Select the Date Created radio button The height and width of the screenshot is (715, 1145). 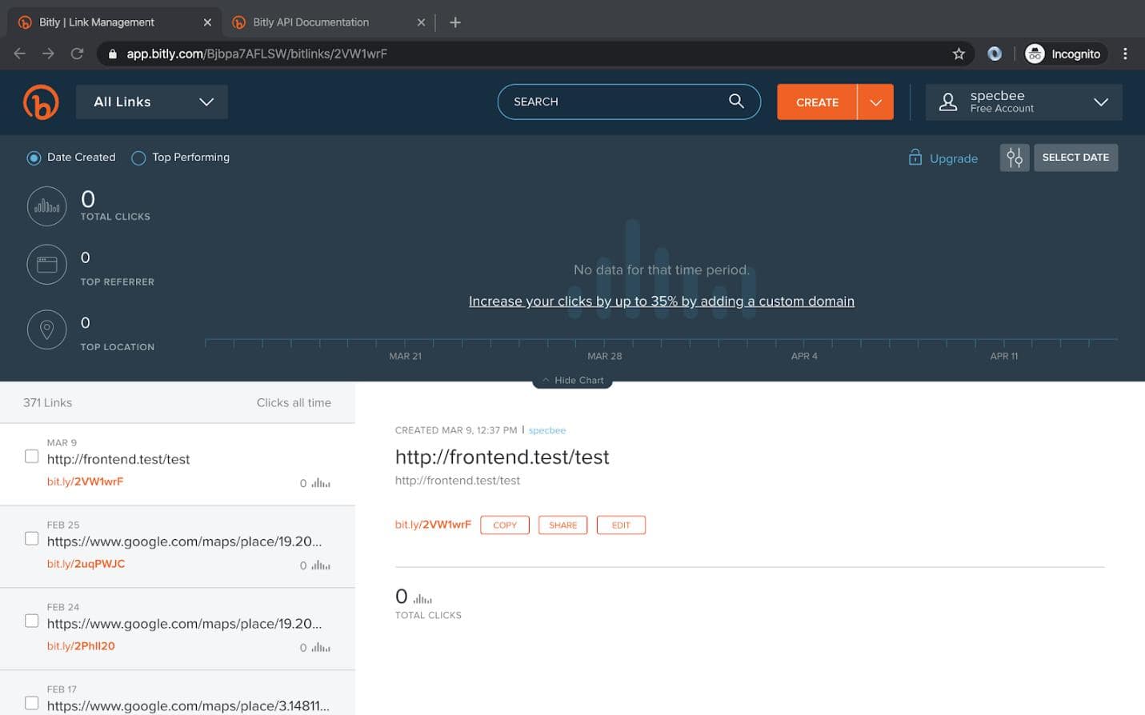pyautogui.click(x=34, y=158)
